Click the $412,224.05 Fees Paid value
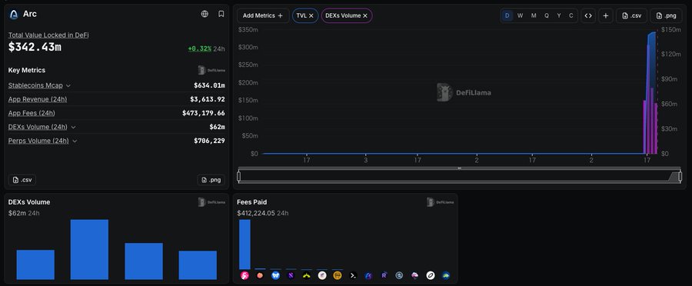 (x=256, y=213)
